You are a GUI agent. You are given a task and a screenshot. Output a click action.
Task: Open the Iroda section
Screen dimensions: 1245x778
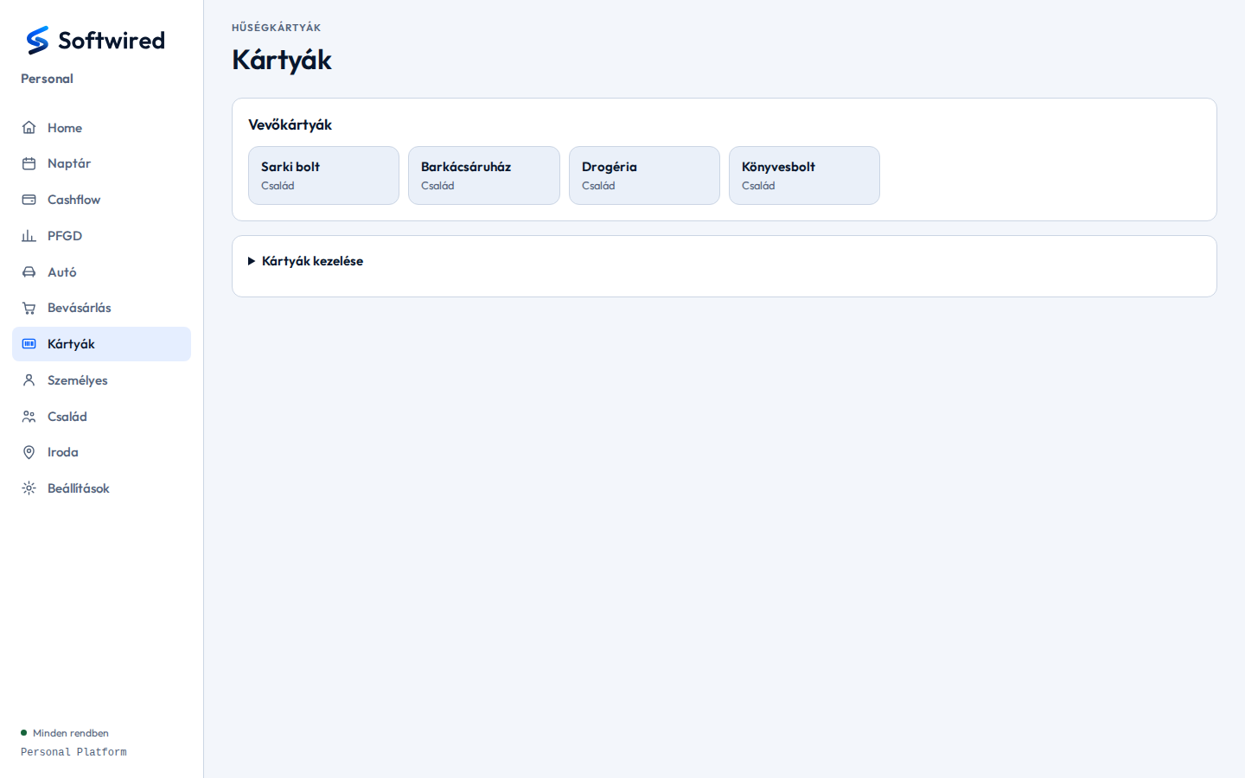(101, 452)
